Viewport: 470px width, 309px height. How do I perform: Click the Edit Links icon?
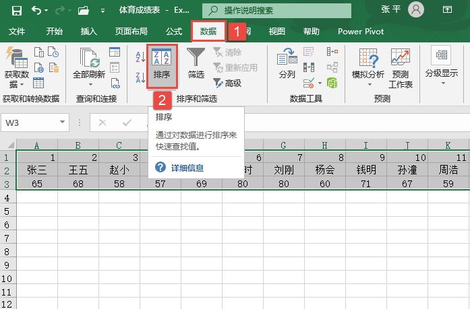click(x=115, y=83)
